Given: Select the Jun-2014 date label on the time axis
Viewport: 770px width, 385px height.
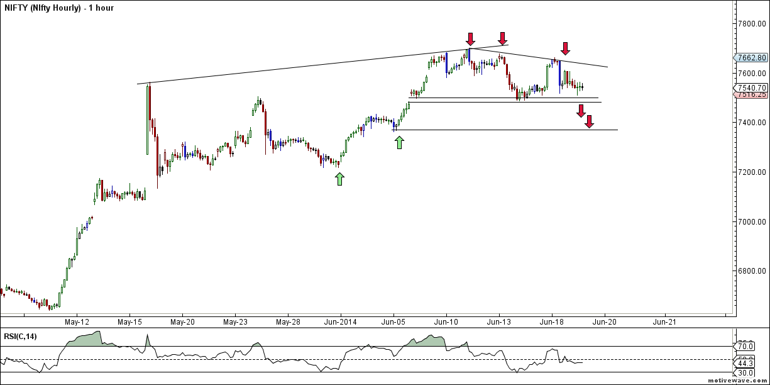Looking at the screenshot, I should click(x=340, y=321).
